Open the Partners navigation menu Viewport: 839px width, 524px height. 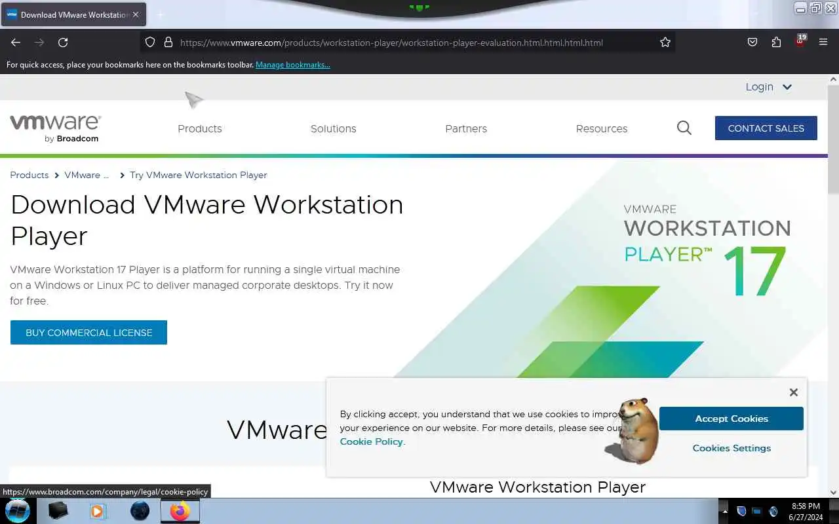click(x=466, y=128)
